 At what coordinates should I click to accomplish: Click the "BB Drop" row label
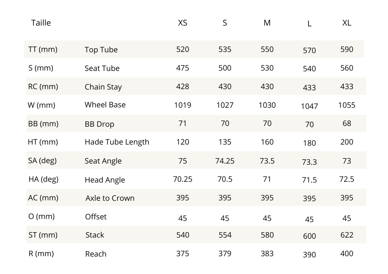(x=99, y=124)
